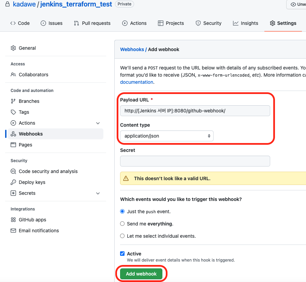Click the Insights graph icon
Viewport: 306px width, 282px height.
point(235,23)
